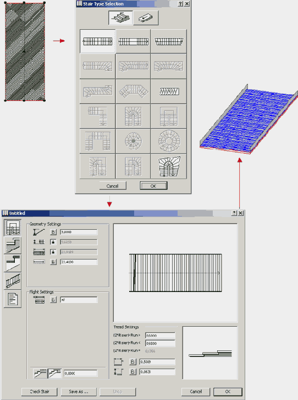Viewport: 298px width, 400px height.
Task: Open the Listing settings document tab icon
Action: pyautogui.click(x=13, y=299)
